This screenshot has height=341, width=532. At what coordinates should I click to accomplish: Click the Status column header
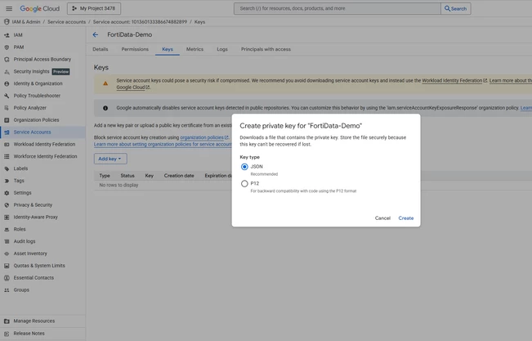127,176
